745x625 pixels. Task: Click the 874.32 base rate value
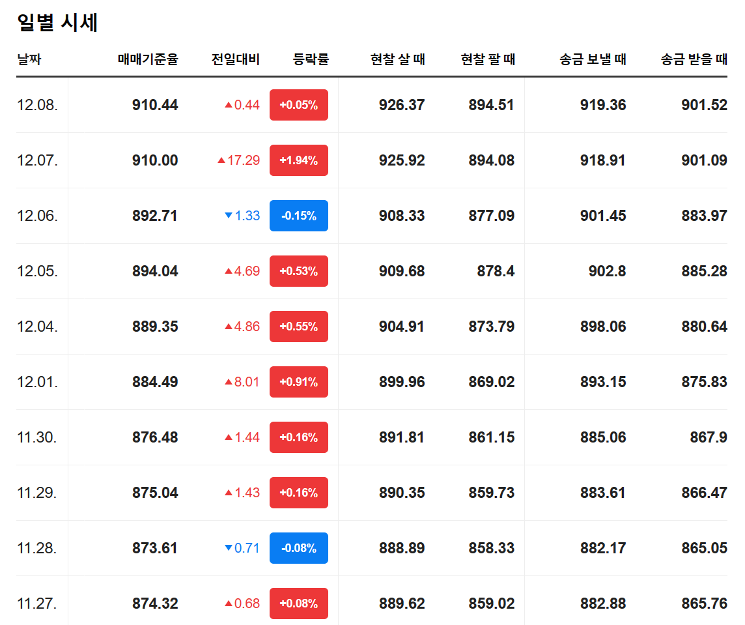tap(155, 603)
